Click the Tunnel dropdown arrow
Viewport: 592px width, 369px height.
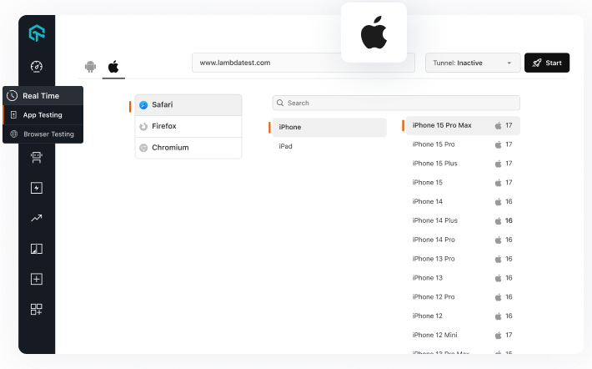(x=509, y=63)
